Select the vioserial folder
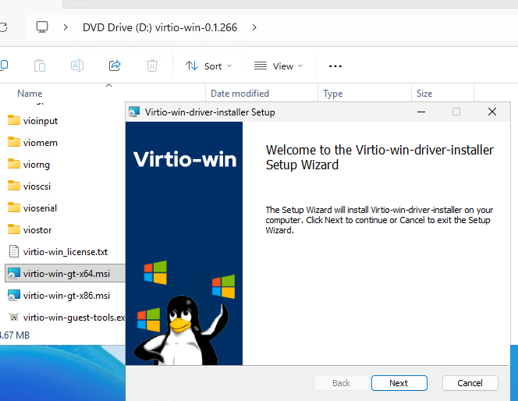Screen dimensions: 518x401 [x=40, y=208]
